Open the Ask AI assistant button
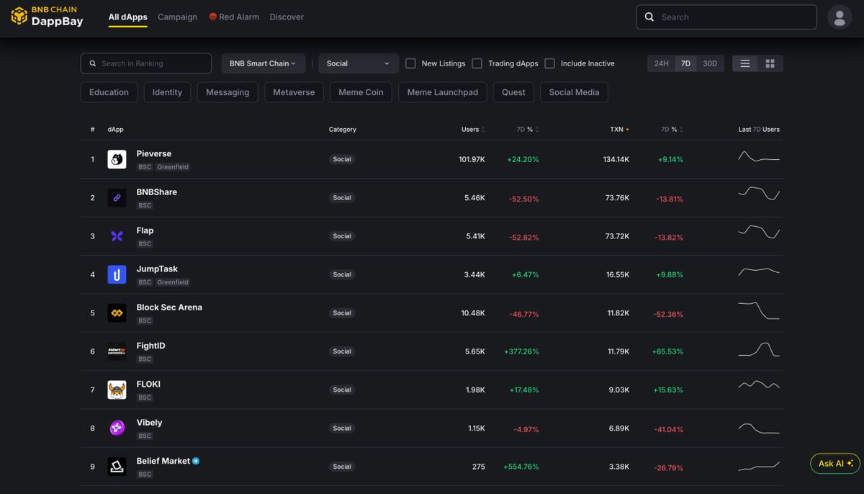Image resolution: width=864 pixels, height=494 pixels. pyautogui.click(x=835, y=463)
